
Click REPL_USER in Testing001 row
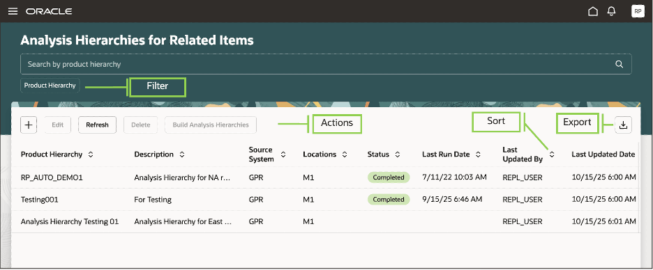523,200
